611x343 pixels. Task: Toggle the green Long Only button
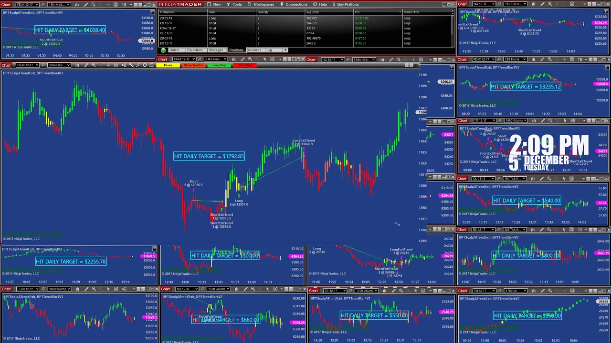coord(219,65)
